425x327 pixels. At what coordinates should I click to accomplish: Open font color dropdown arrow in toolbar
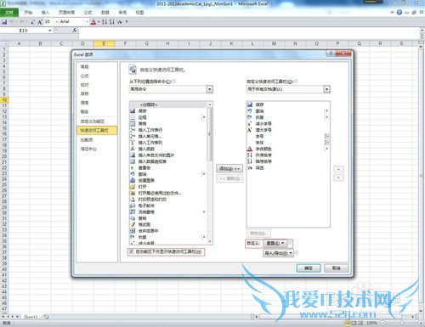point(99,22)
